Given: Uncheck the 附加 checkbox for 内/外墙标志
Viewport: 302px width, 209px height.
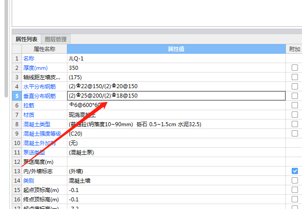Looking at the screenshot, I should click(295, 171).
